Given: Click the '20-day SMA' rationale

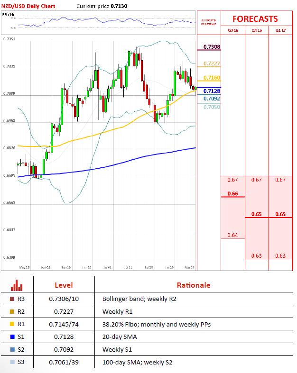Looking at the screenshot, I should [120, 337].
